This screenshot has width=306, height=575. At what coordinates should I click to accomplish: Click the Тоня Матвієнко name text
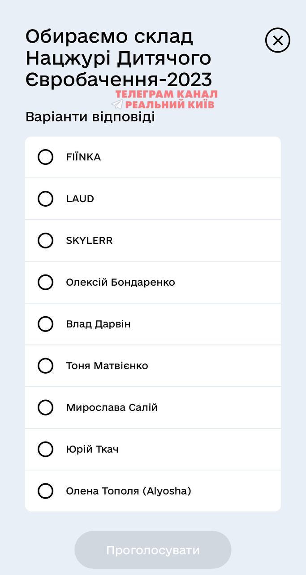pos(107,366)
